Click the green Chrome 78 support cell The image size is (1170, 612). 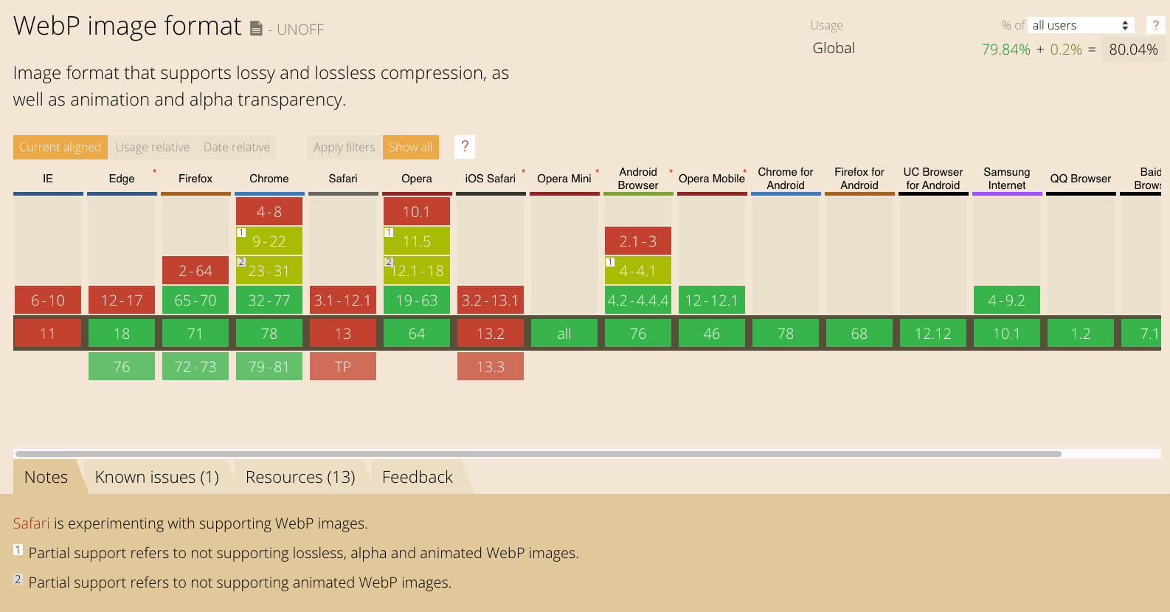(x=269, y=333)
